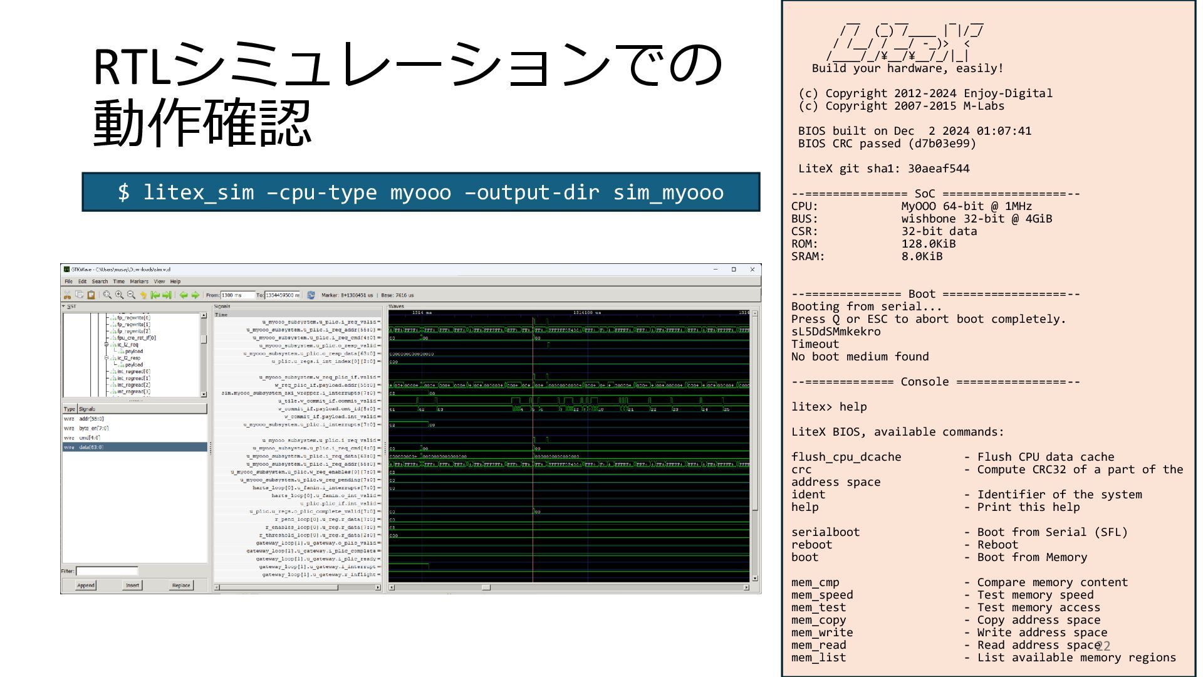Click the Zoom Out magnifier icon
Viewport: 1203px width, 677px height.
pyautogui.click(x=131, y=295)
